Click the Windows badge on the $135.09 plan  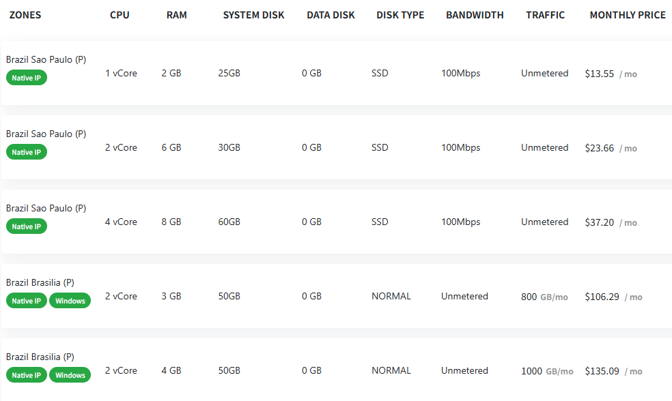70,375
